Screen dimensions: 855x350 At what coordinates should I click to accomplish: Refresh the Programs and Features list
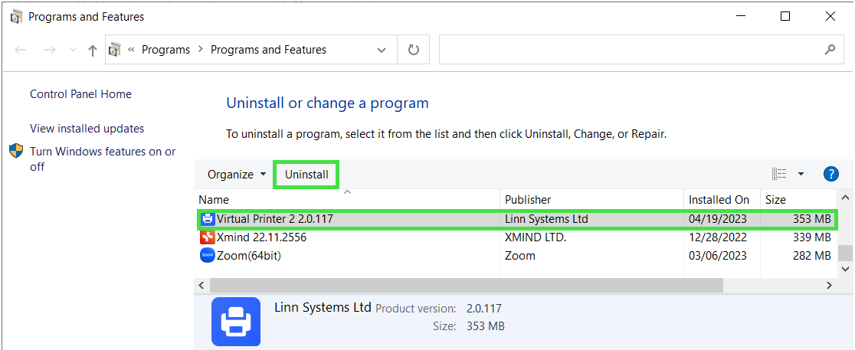click(x=414, y=50)
